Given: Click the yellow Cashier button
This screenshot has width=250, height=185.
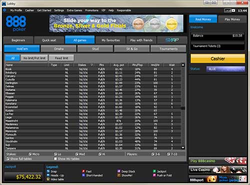Looking at the screenshot, I should coord(217,58).
